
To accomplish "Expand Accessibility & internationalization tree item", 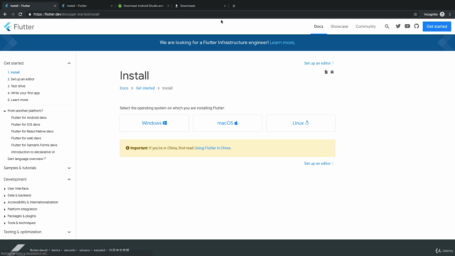I will pyautogui.click(x=5, y=202).
